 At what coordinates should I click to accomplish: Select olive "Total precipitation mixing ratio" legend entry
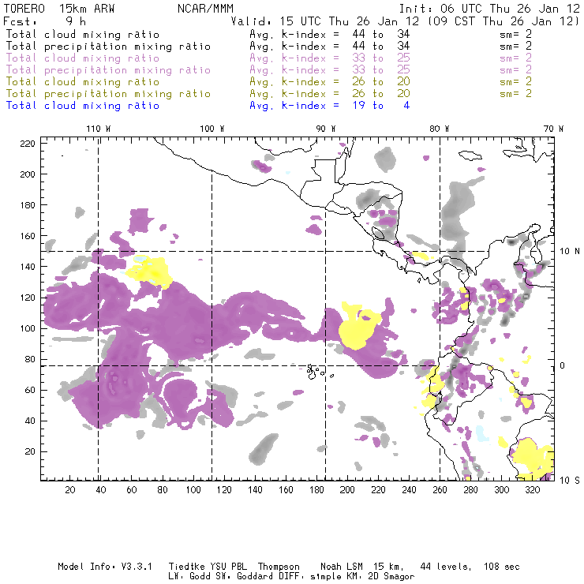pyautogui.click(x=108, y=94)
